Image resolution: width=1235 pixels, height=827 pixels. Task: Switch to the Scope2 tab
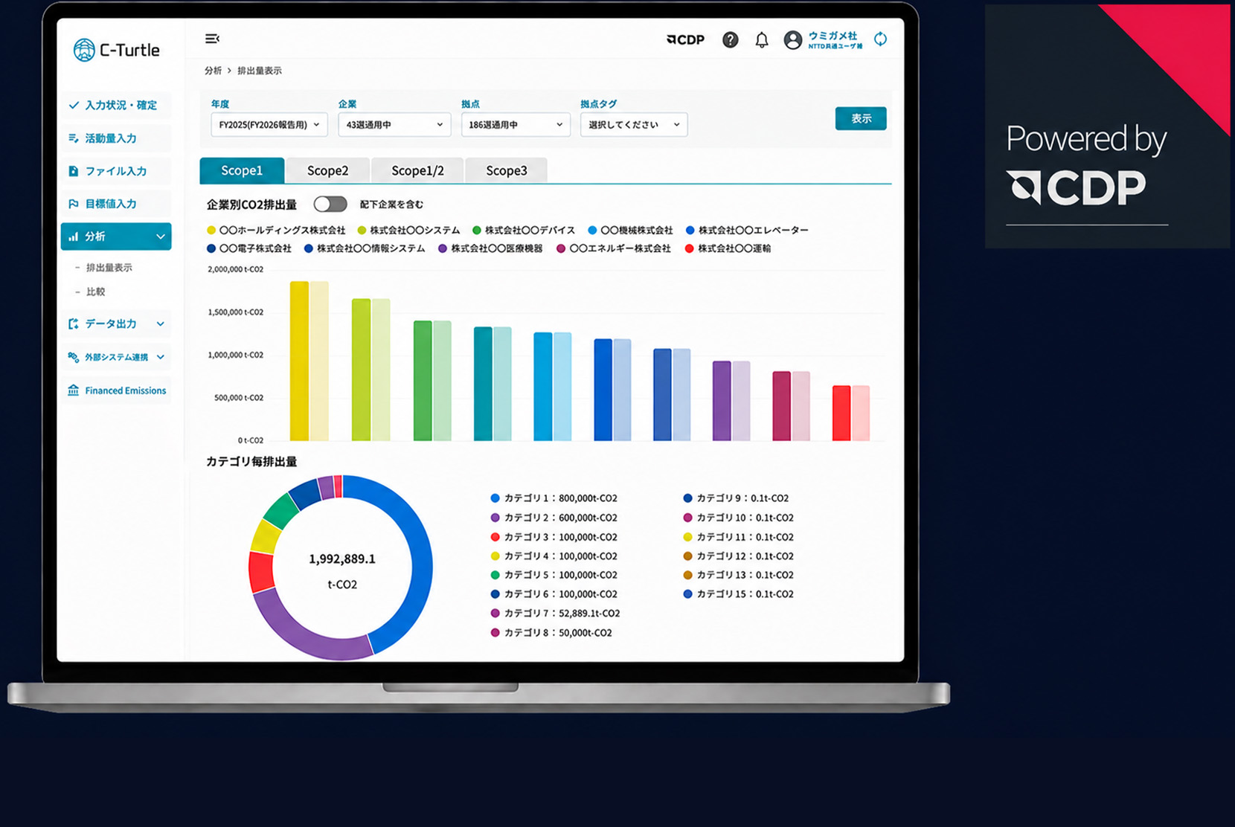[327, 170]
